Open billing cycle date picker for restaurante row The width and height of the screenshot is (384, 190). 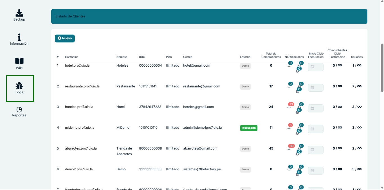[315, 88]
